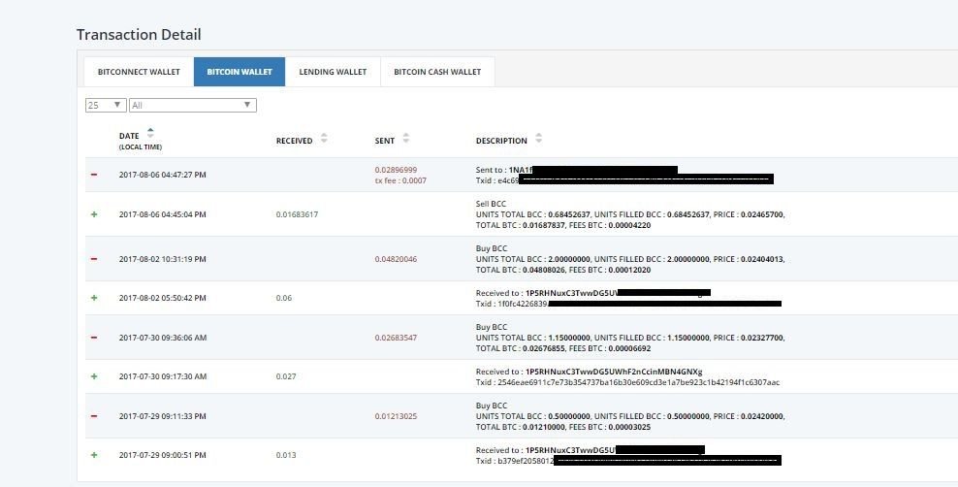958x487 pixels.
Task: Click the Buy BCC label dated 2017-07-29
Action: coord(492,406)
